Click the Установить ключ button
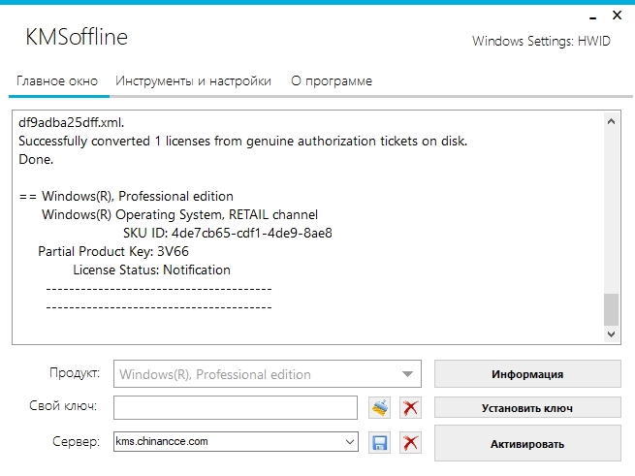 526,408
